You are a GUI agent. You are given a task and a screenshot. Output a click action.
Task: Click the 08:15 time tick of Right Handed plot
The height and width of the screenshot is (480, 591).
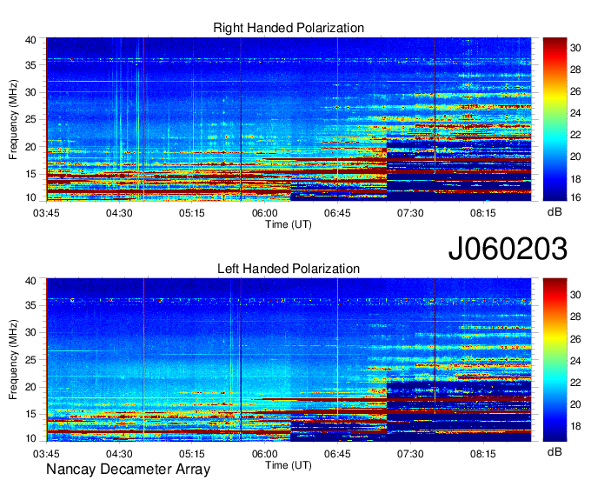(483, 213)
